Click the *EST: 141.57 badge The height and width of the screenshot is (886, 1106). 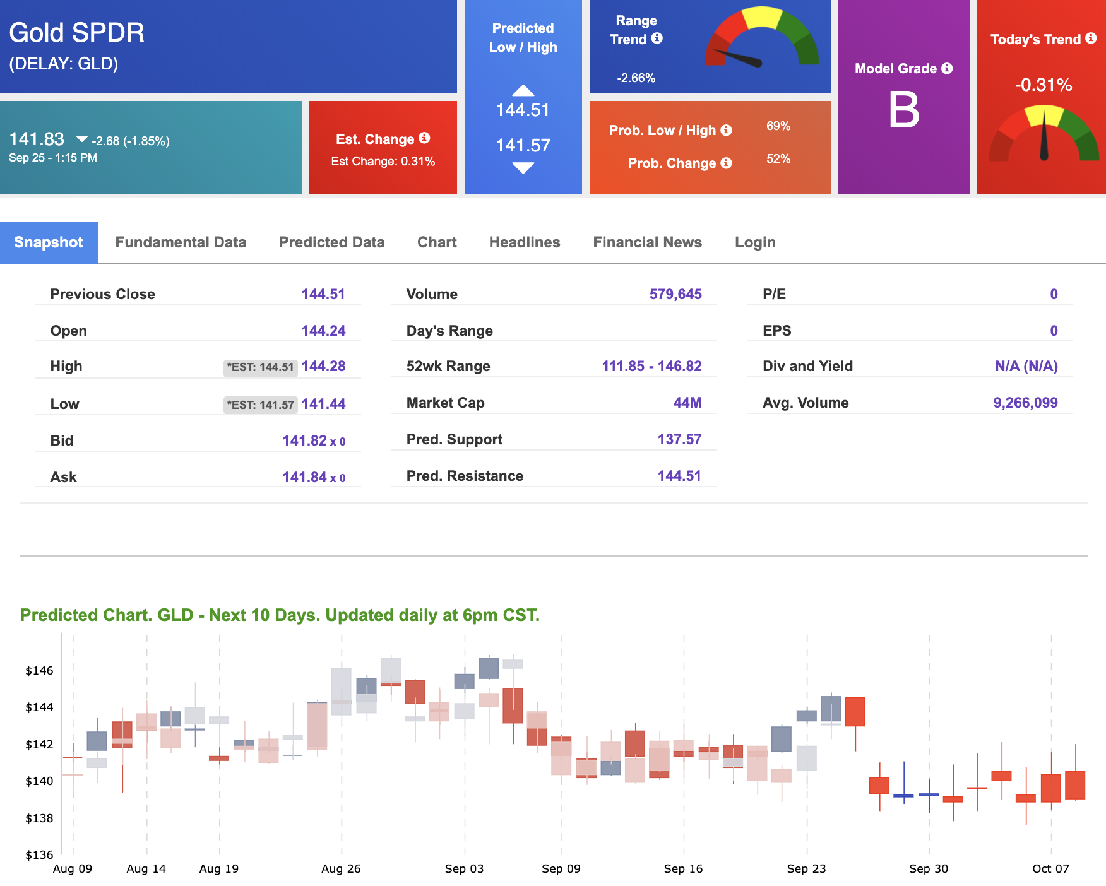[261, 405]
